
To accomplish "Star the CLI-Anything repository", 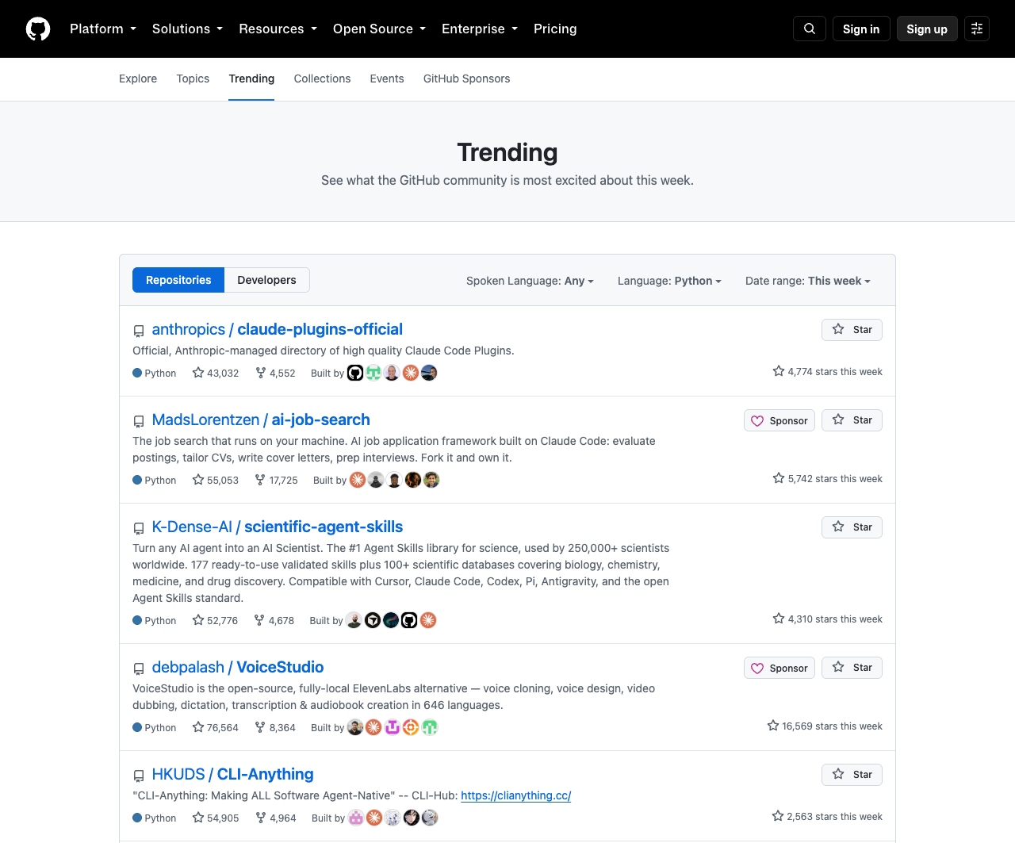I will [852, 775].
